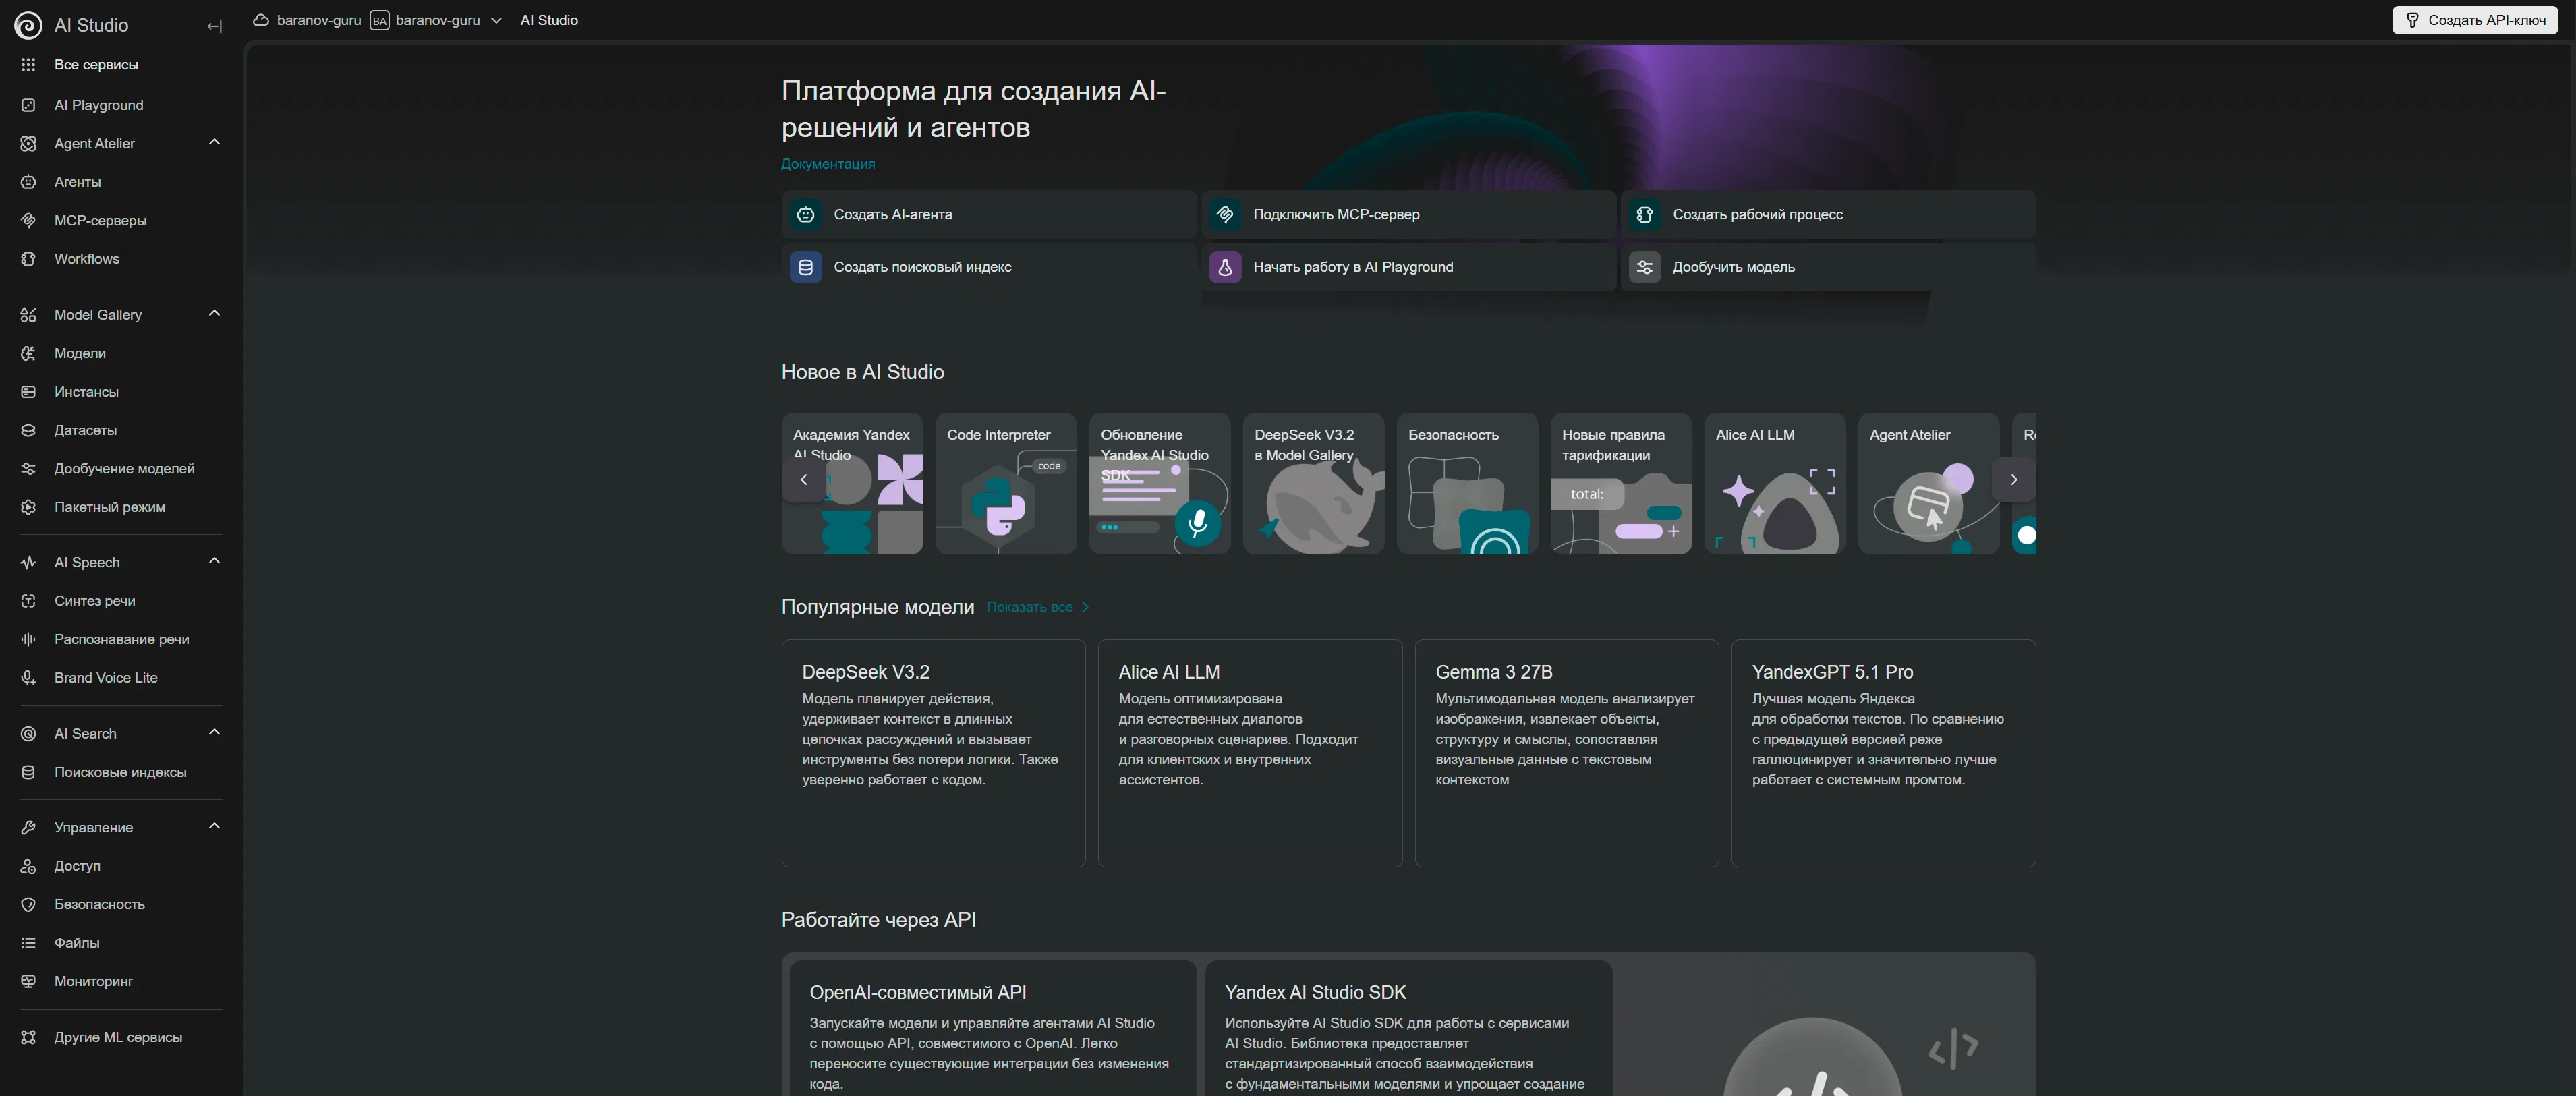Image resolution: width=2576 pixels, height=1096 pixels.
Task: Open the Gemma 3 27B model card
Action: [1566, 753]
